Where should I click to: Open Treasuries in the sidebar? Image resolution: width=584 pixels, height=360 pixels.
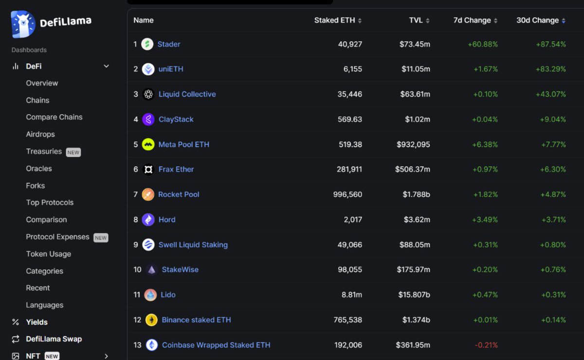point(44,152)
